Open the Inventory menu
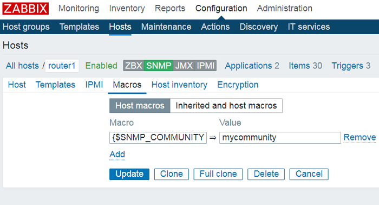This screenshot has height=205, width=379. click(x=127, y=9)
